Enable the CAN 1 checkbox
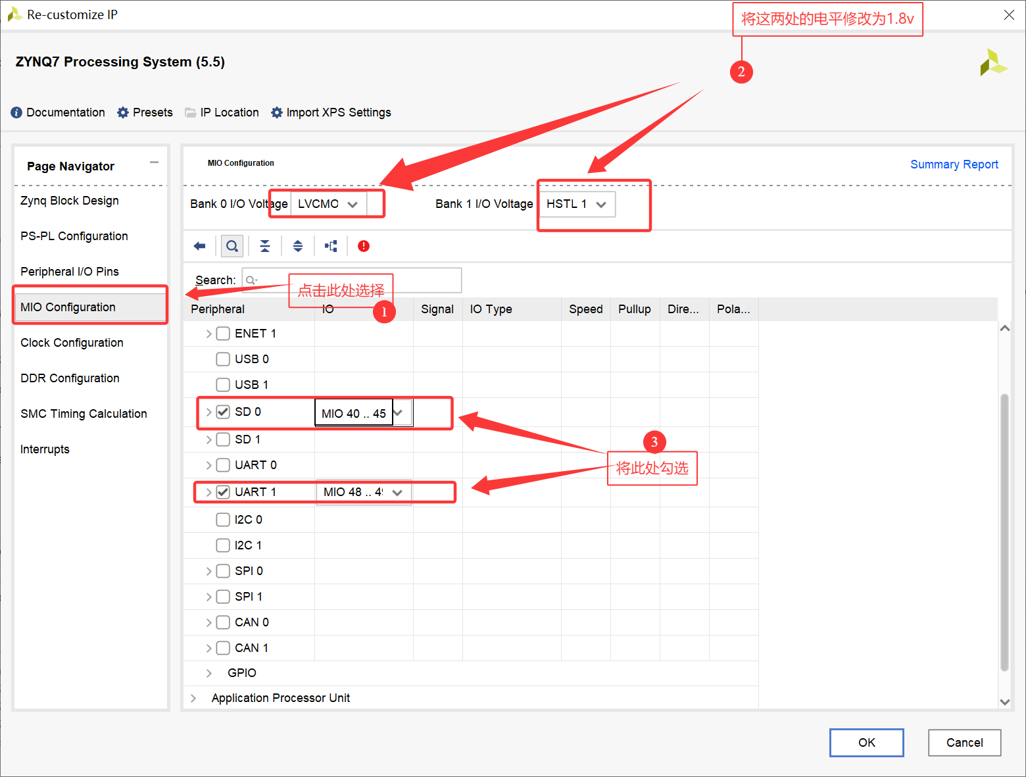This screenshot has height=777, width=1026. (x=223, y=648)
